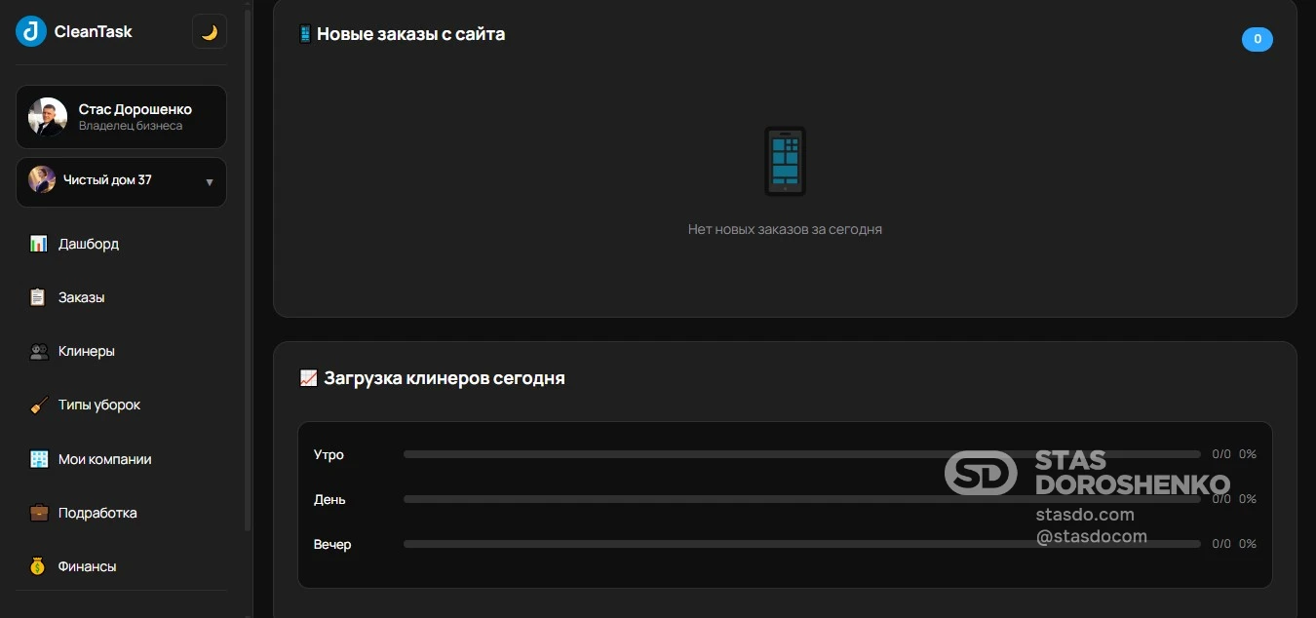Open the Дашборд section icon
1316x618 pixels.
click(38, 244)
